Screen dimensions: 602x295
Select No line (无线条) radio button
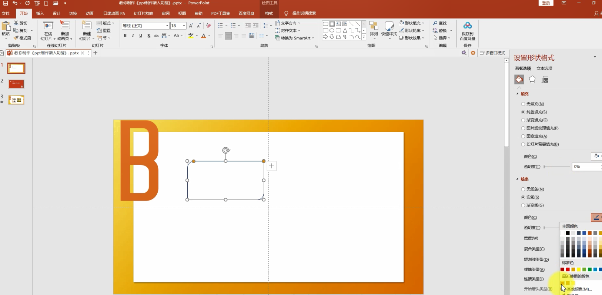523,189
